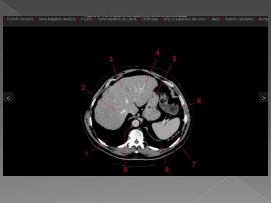Select red number 6 label on scan
The height and width of the screenshot is (203, 271).
point(199,101)
